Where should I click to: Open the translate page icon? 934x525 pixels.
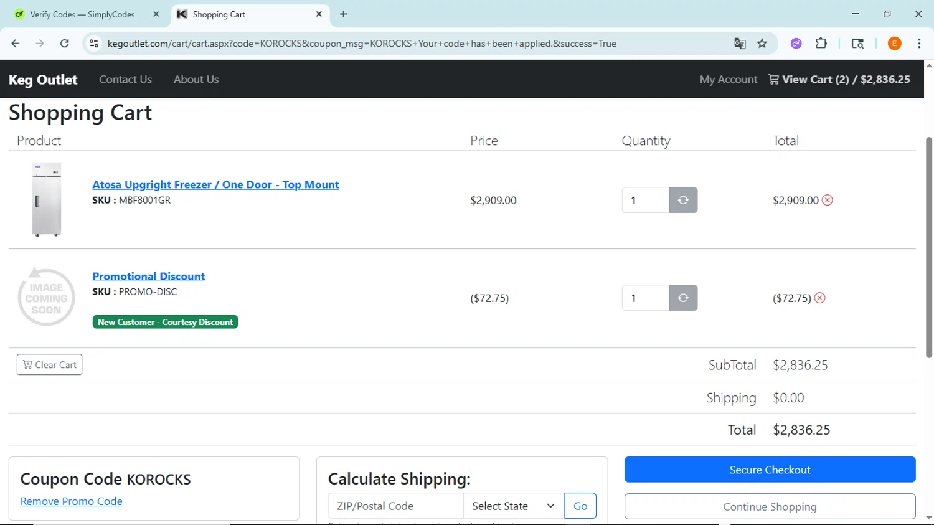click(x=740, y=44)
